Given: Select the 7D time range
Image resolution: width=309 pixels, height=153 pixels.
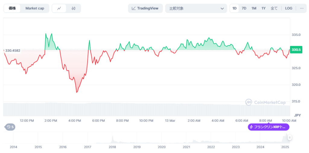Looking at the screenshot, I should [244, 8].
